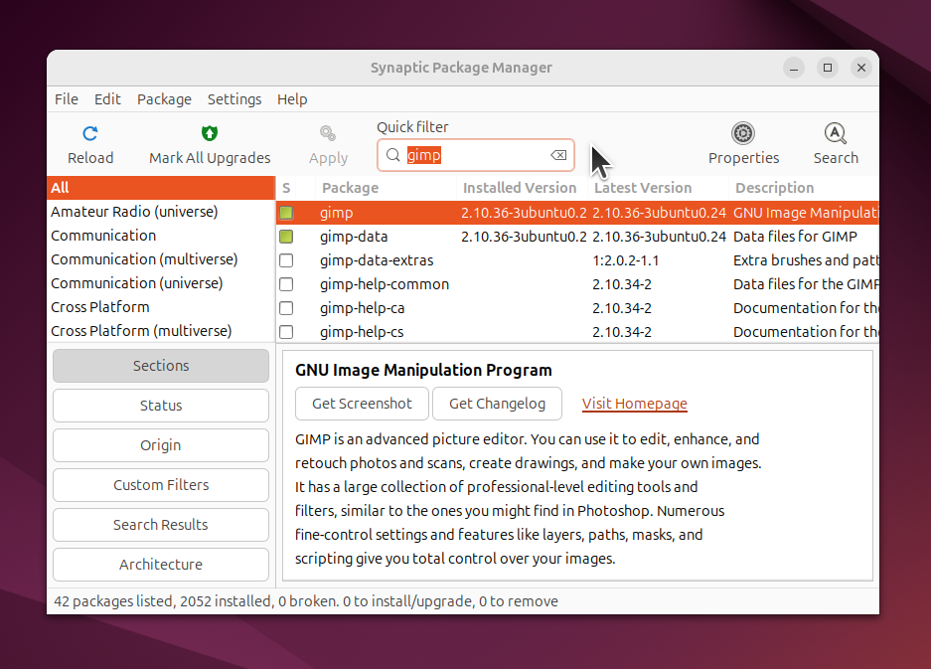The width and height of the screenshot is (931, 669).
Task: Sort by the Package column header
Action: [386, 188]
